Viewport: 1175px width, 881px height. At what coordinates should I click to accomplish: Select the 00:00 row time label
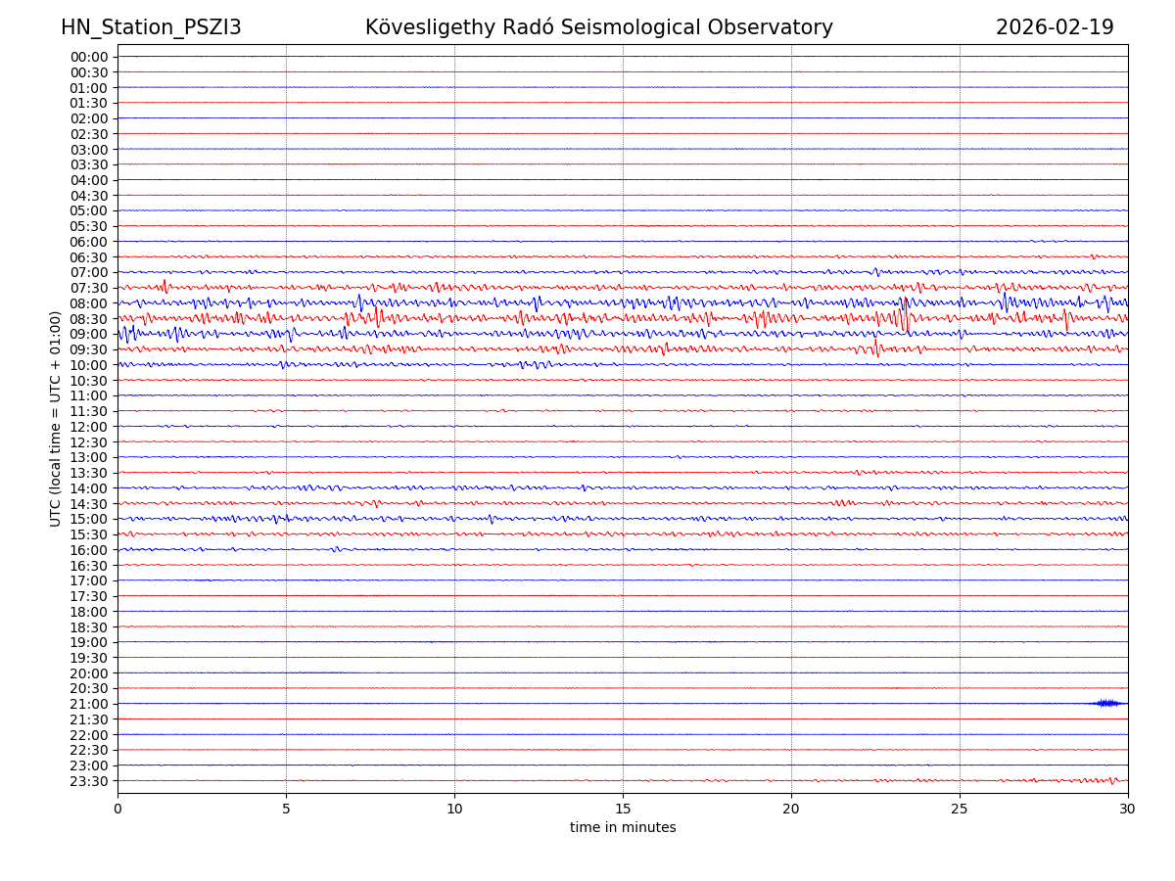(x=88, y=57)
